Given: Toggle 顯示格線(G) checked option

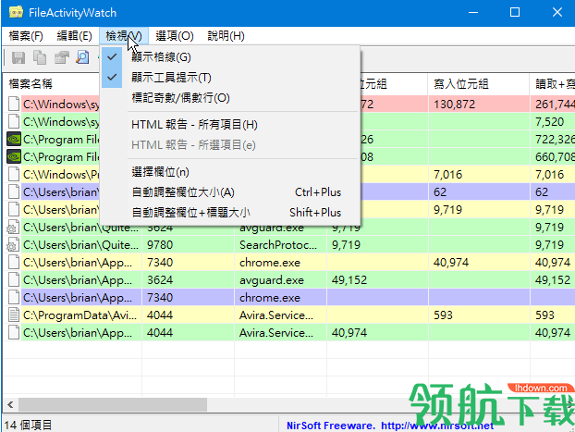Looking at the screenshot, I should (x=230, y=56).
